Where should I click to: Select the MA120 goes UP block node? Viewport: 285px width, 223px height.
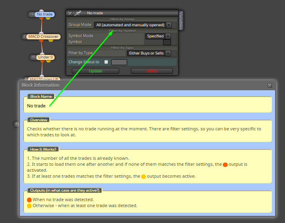click(x=44, y=79)
